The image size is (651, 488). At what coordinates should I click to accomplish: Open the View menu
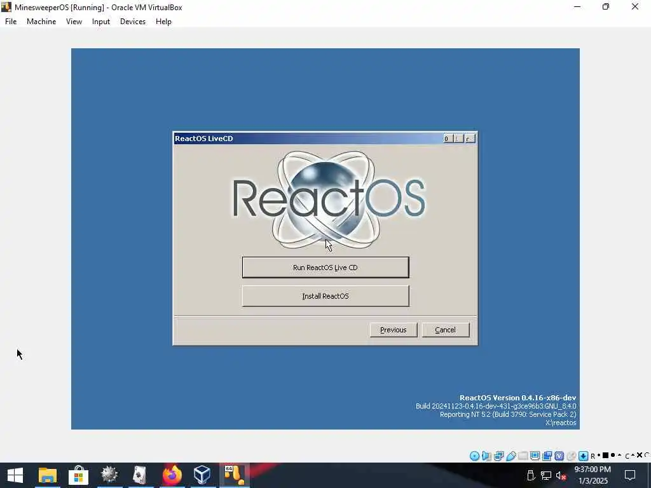coord(74,22)
